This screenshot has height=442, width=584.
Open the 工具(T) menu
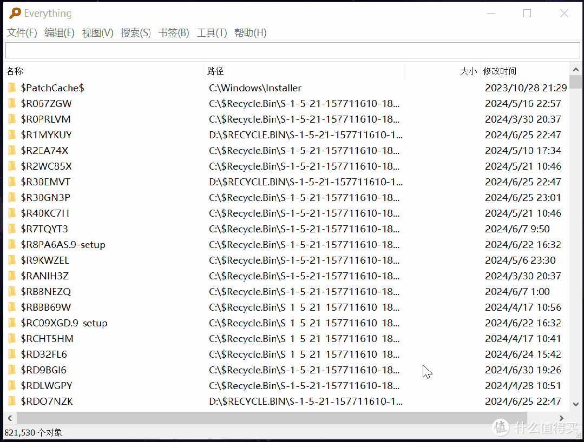point(212,33)
